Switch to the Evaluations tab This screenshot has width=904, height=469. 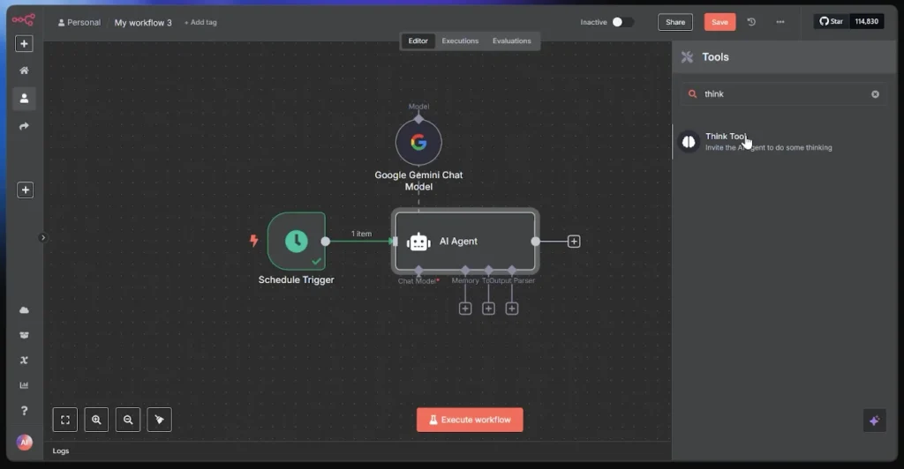pyautogui.click(x=511, y=41)
